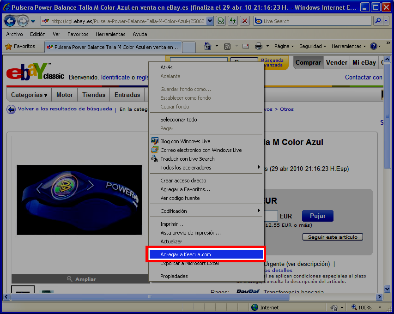
Task: Click the browser Forward arrow button
Action: [x=23, y=21]
